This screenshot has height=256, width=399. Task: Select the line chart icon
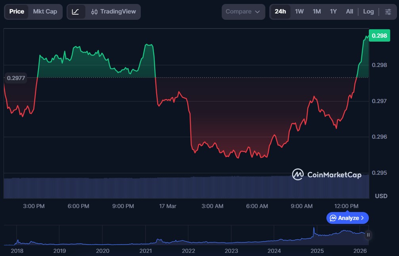[75, 11]
